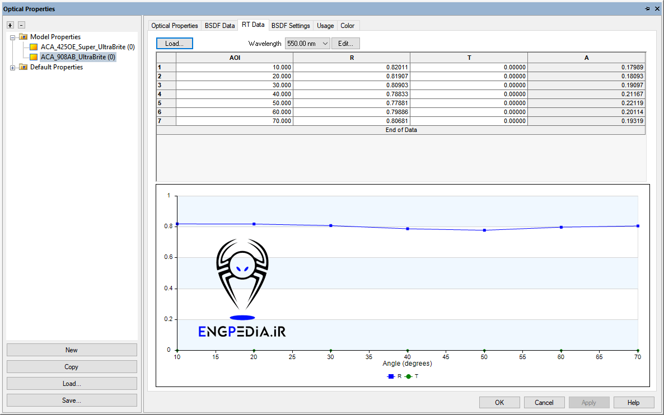The height and width of the screenshot is (415, 664).
Task: Click the New button
Action: [x=72, y=350]
